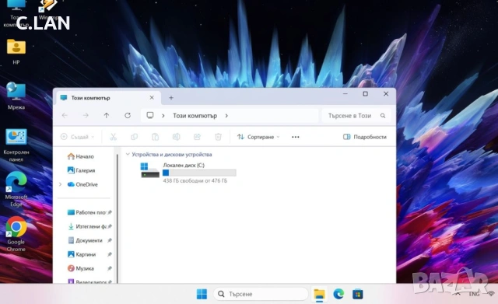Click the Cut scissors icon
498x304 pixels.
[113, 137]
